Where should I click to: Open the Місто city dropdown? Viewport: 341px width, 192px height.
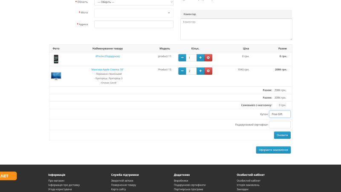[x=134, y=13]
